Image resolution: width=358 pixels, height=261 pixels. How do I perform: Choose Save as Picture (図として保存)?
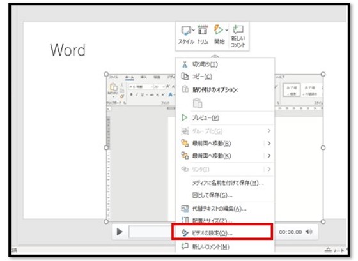(x=224, y=195)
